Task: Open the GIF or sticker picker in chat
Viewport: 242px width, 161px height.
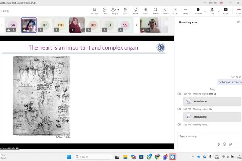Action: tap(230, 144)
